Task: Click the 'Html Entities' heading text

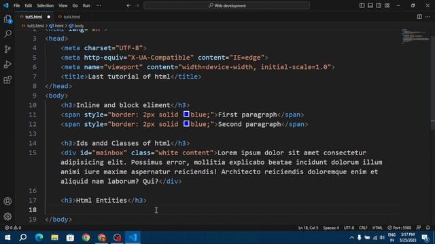Action: [x=101, y=201]
